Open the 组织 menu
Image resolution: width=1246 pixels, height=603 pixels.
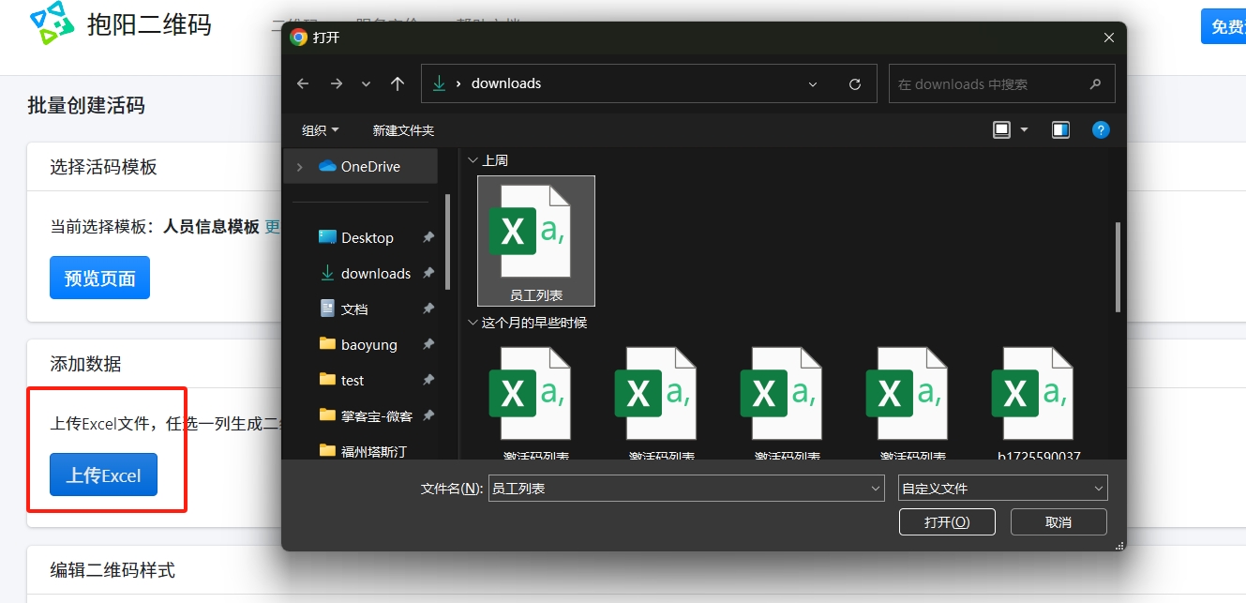[320, 129]
